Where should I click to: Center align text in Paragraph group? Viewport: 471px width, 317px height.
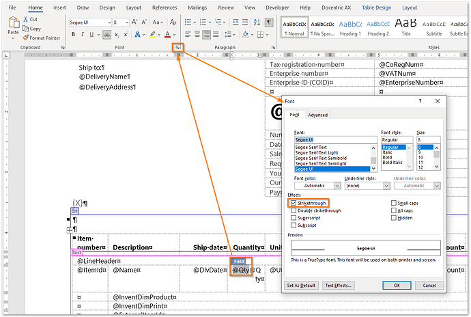pos(197,34)
